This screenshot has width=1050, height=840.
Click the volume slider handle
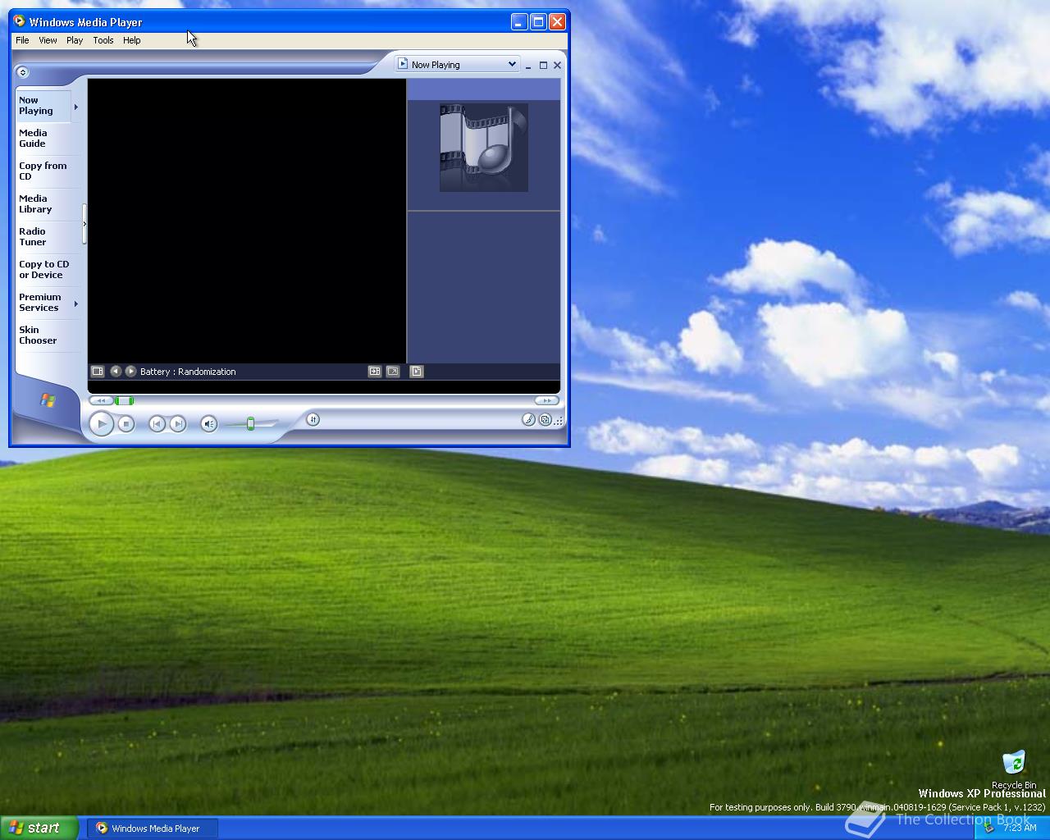(x=251, y=424)
